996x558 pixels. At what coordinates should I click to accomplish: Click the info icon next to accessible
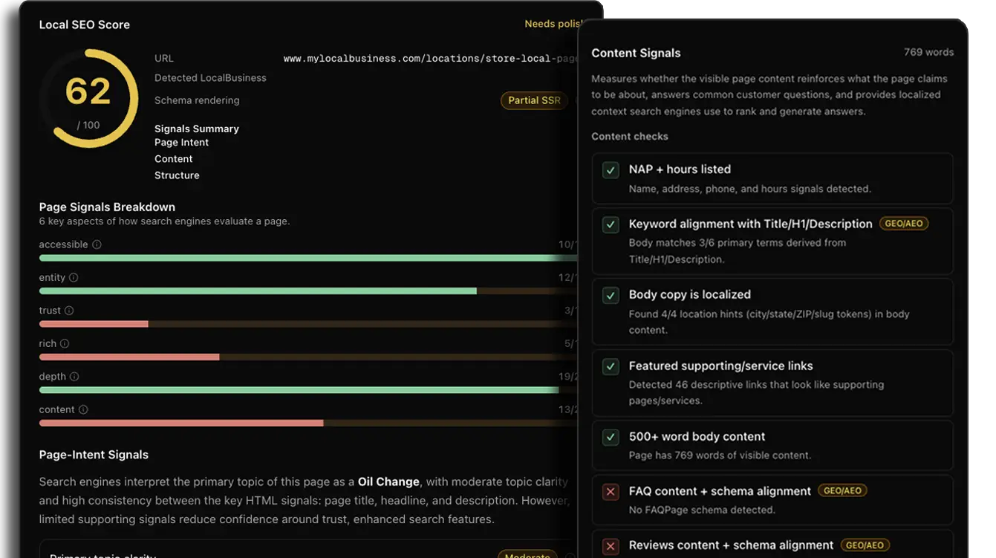[97, 244]
